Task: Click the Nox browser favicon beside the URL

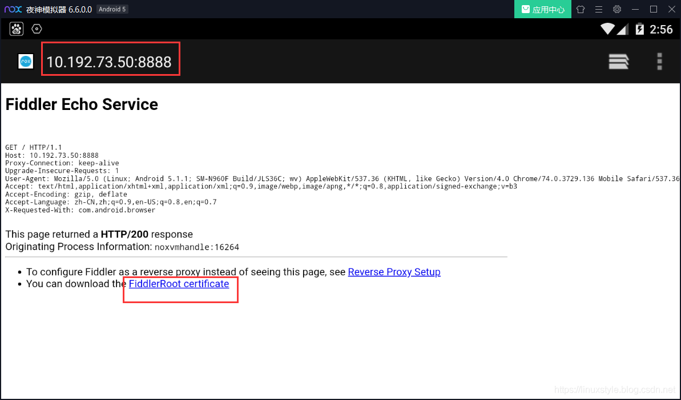Action: [26, 62]
